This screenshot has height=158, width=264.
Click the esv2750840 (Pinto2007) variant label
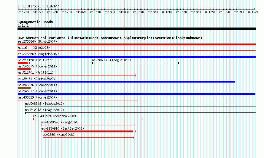37,41
